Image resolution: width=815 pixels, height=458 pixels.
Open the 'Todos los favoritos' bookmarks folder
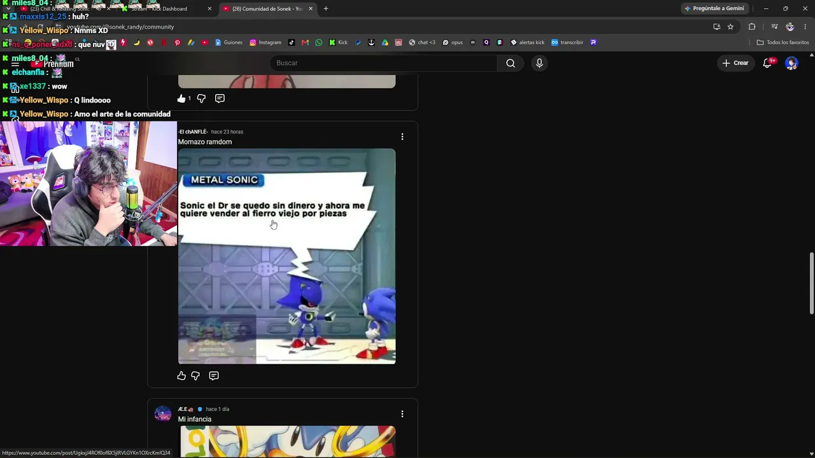point(783,43)
